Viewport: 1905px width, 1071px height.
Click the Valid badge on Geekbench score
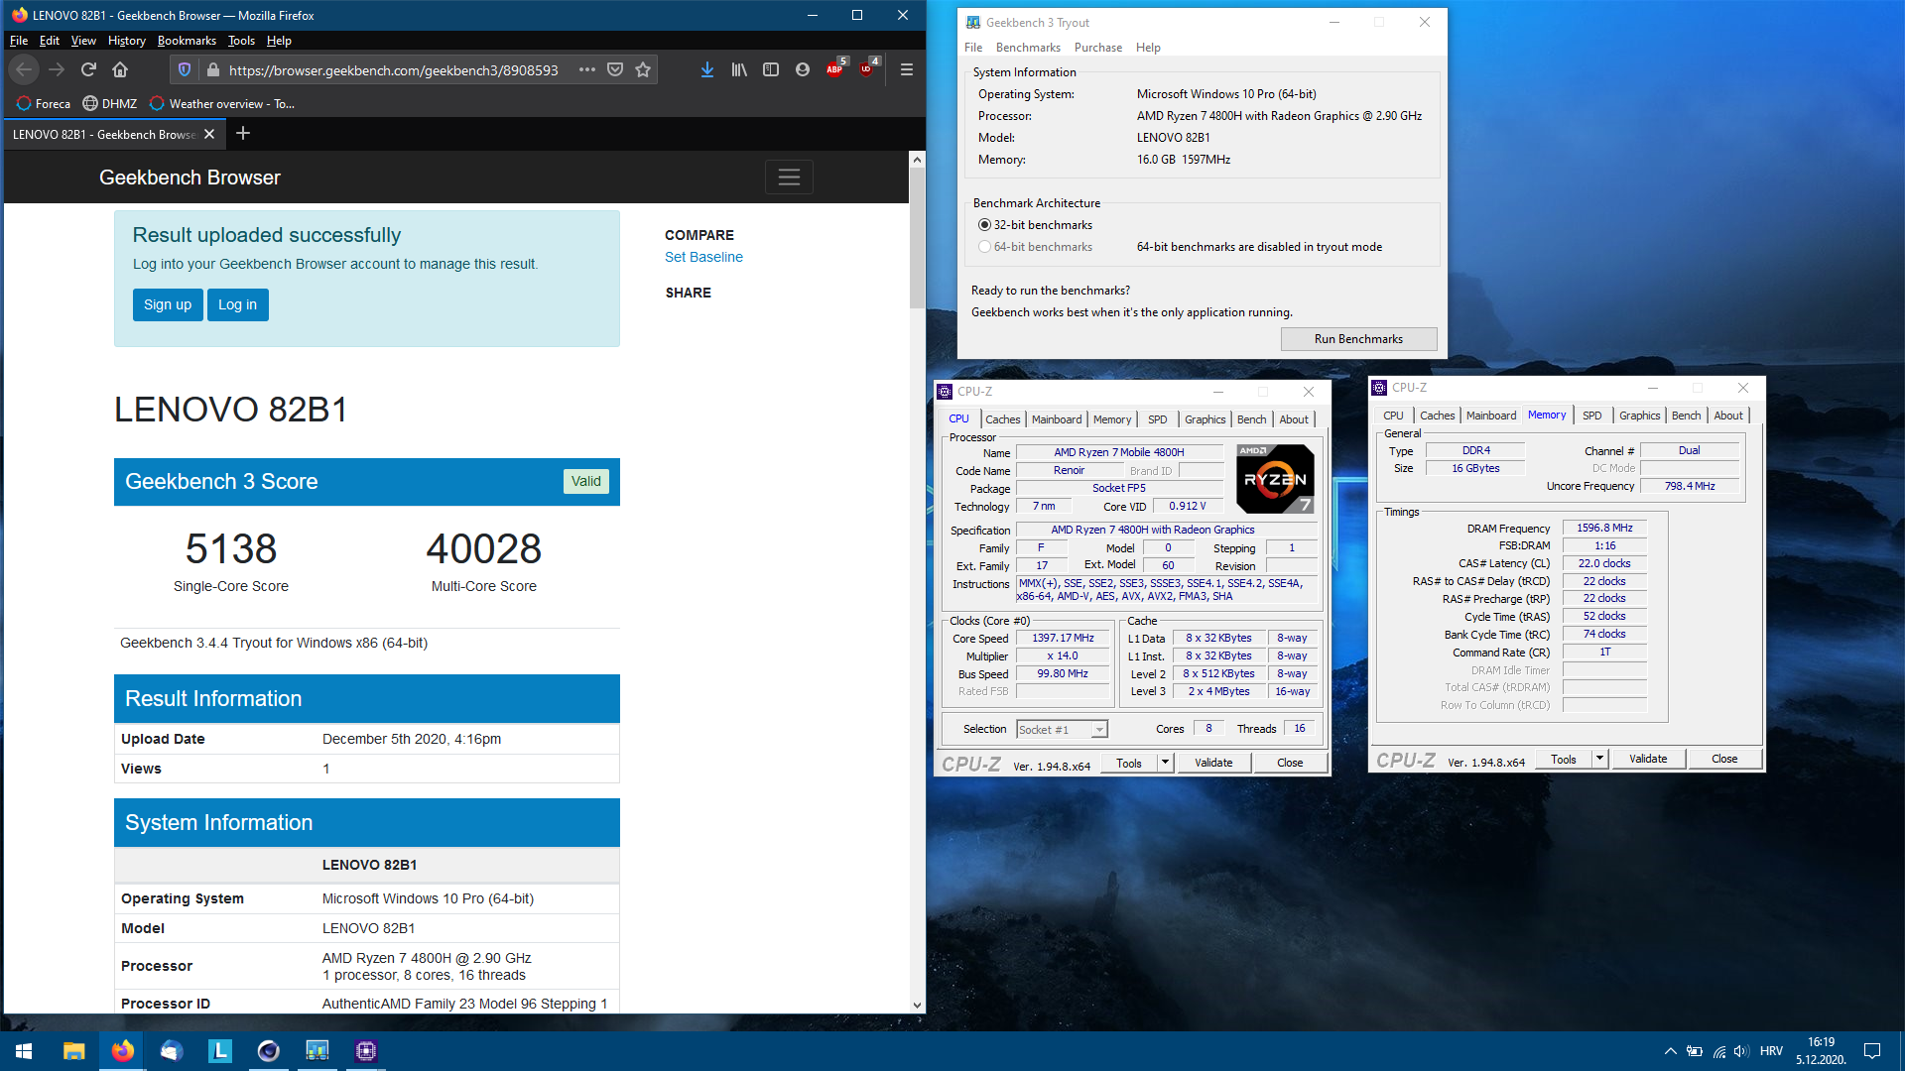point(585,481)
